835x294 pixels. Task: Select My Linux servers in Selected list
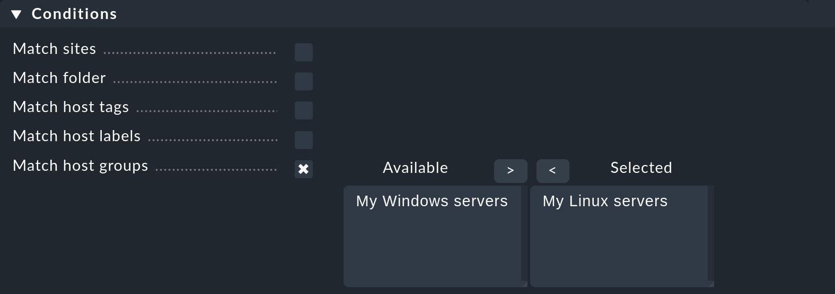click(x=605, y=201)
